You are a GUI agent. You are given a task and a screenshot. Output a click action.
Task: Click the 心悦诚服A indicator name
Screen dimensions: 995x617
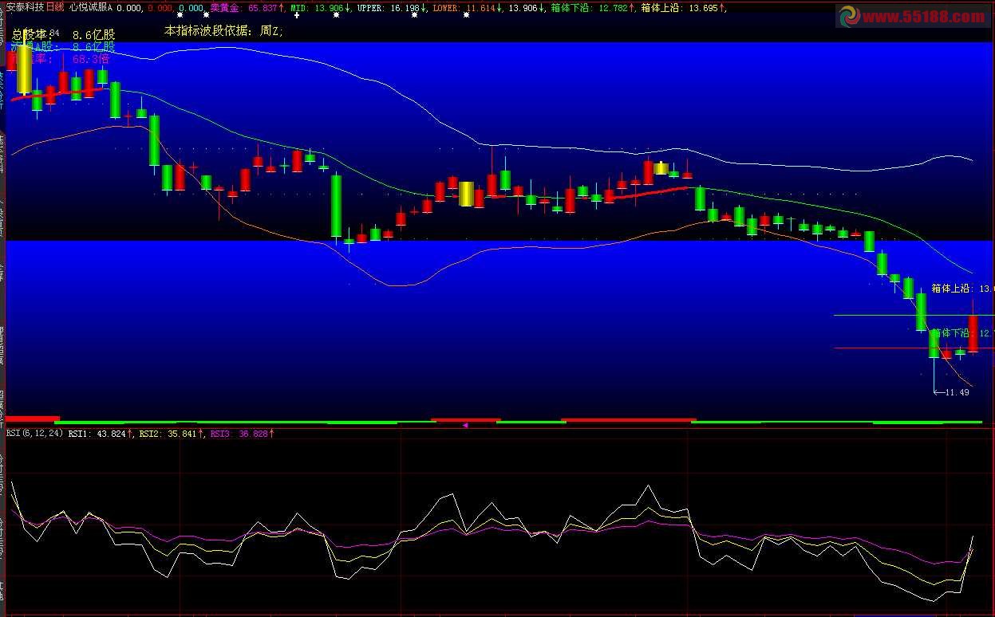coord(90,7)
